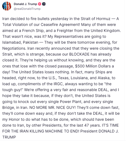Click the words "French Ship"

click(x=33, y=31)
